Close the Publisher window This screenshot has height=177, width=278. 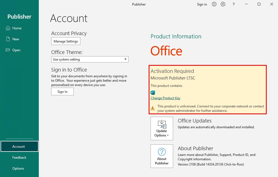coord(271,4)
